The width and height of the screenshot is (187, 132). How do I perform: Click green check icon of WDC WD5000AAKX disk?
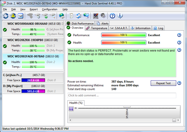(x=5, y=30)
